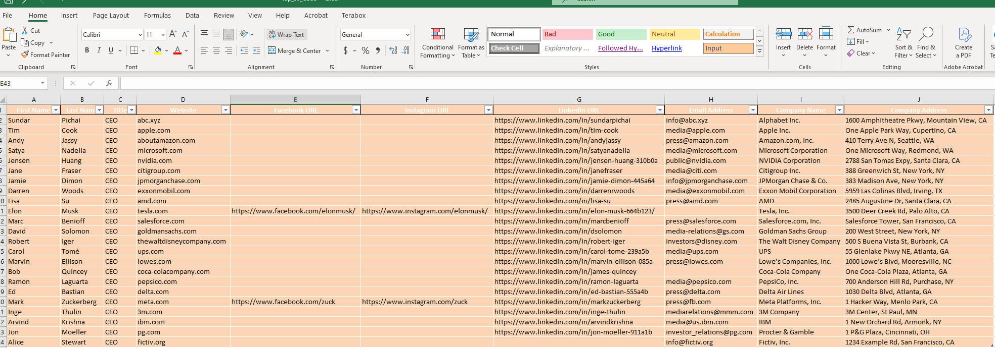
Task: Increase font size with larger A
Action: point(173,34)
